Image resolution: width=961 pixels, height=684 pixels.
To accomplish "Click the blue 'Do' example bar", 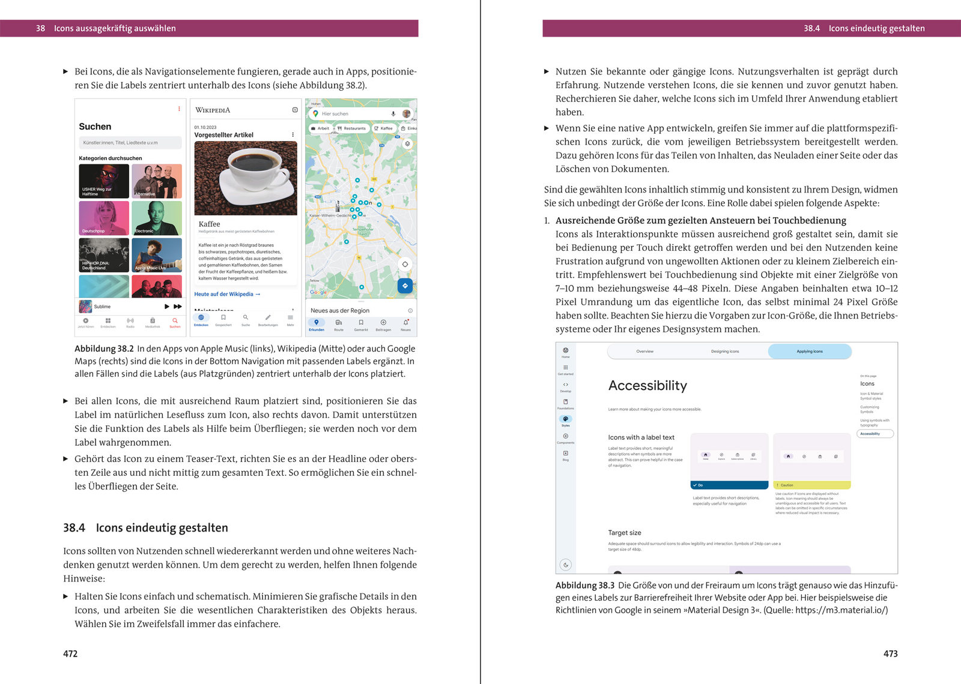I will click(x=730, y=485).
